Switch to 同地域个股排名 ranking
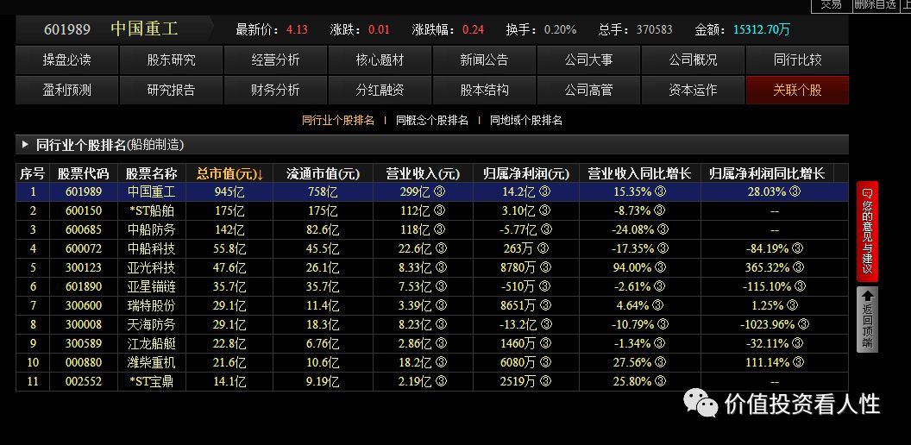This screenshot has height=445, width=911. coord(526,121)
